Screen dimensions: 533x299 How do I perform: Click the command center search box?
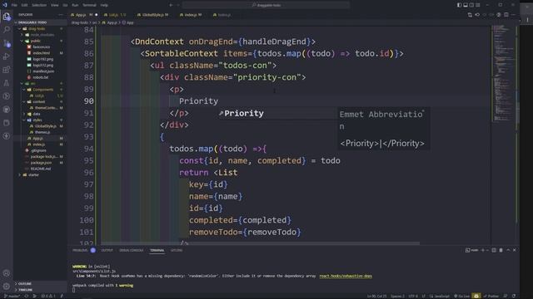coord(266,5)
